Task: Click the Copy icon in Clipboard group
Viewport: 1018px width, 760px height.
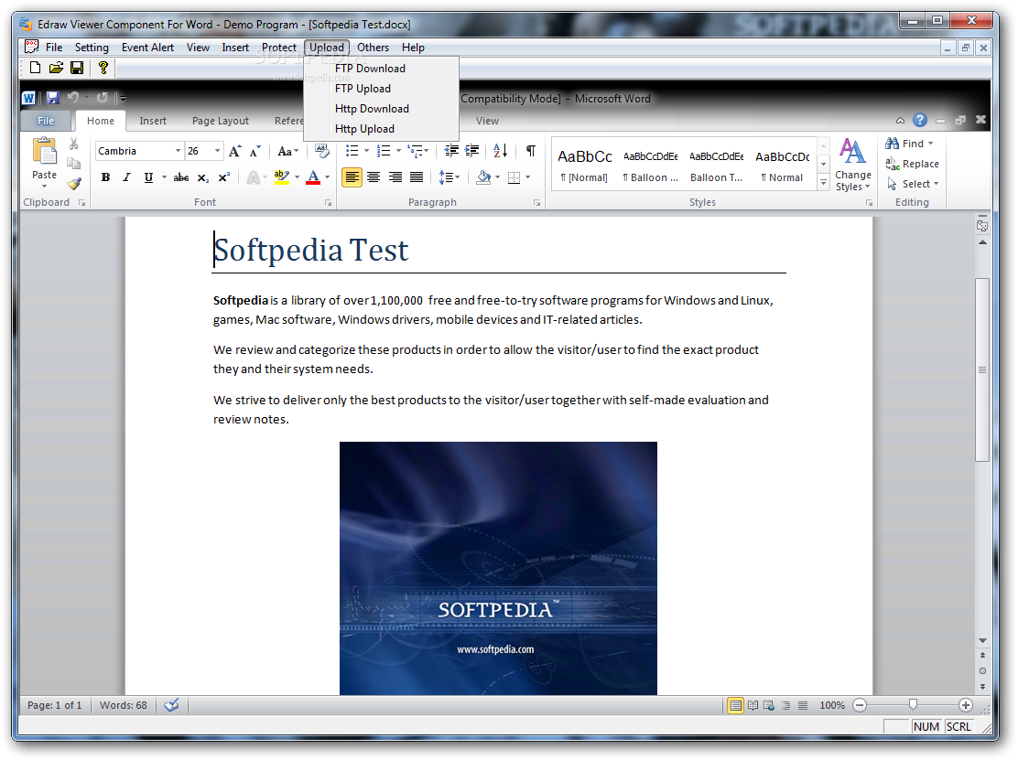Action: pyautogui.click(x=74, y=164)
